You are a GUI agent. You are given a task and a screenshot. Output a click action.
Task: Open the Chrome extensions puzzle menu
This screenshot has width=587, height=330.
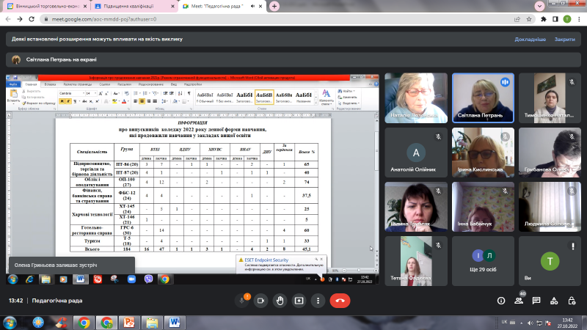point(544,19)
